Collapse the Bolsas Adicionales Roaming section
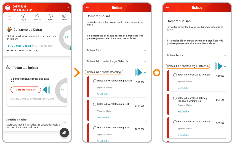 (x=145, y=72)
